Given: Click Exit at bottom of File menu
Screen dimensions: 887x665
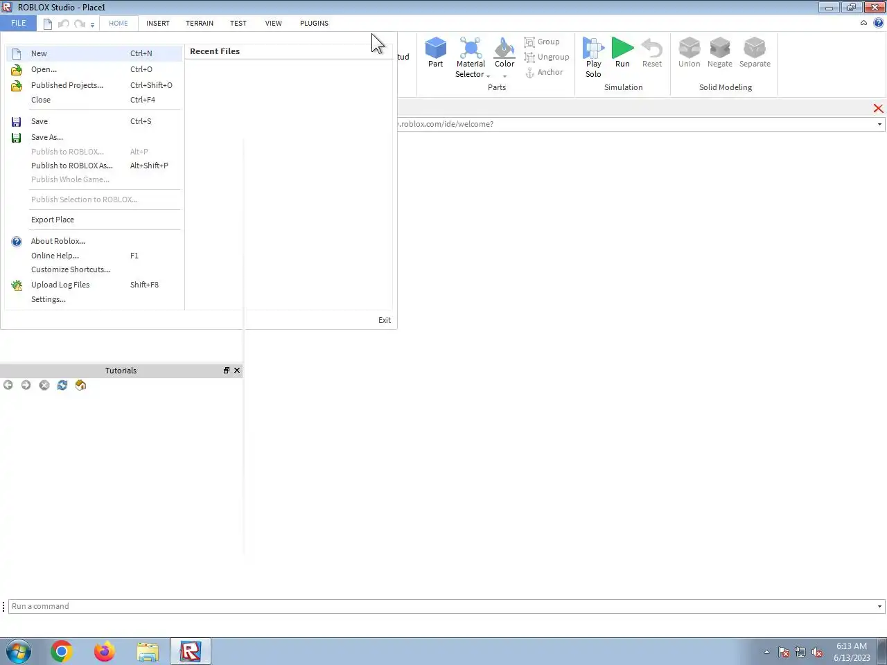Looking at the screenshot, I should coord(385,320).
